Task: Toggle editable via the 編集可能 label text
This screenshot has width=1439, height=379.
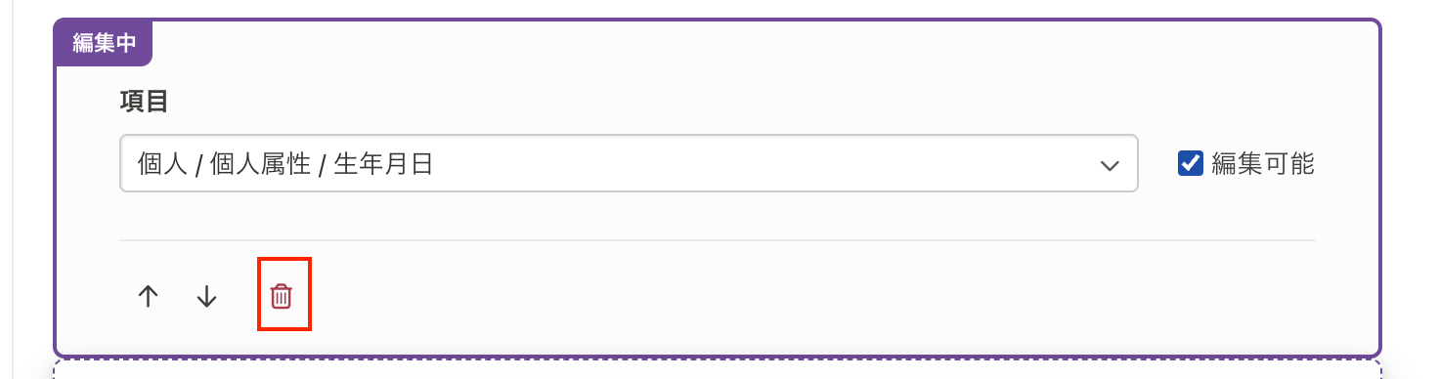Action: (1263, 164)
